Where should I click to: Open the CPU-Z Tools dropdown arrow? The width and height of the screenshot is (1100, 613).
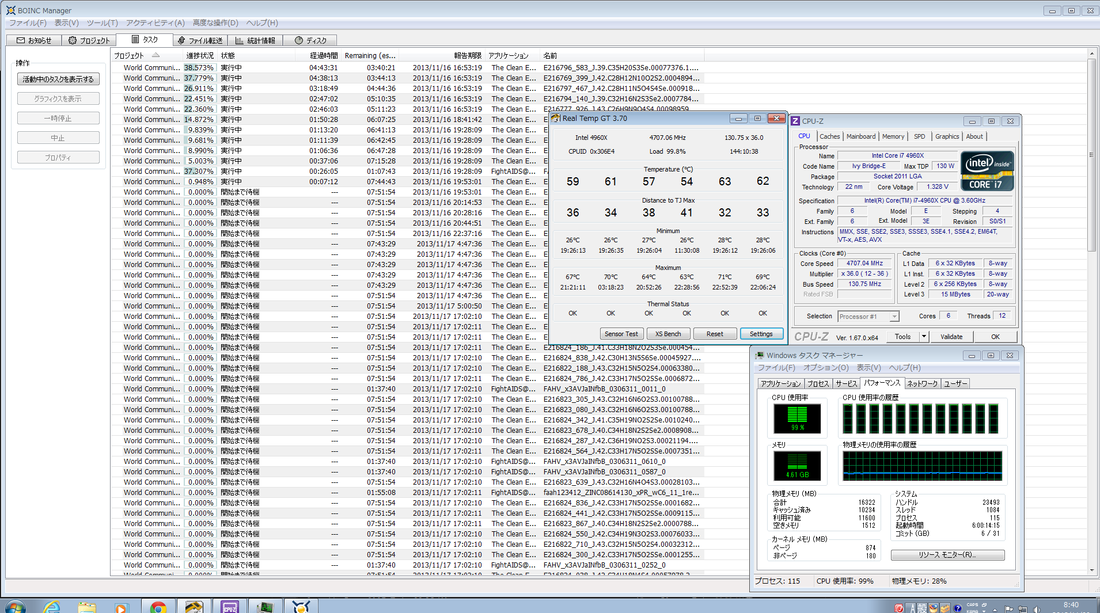pos(924,337)
